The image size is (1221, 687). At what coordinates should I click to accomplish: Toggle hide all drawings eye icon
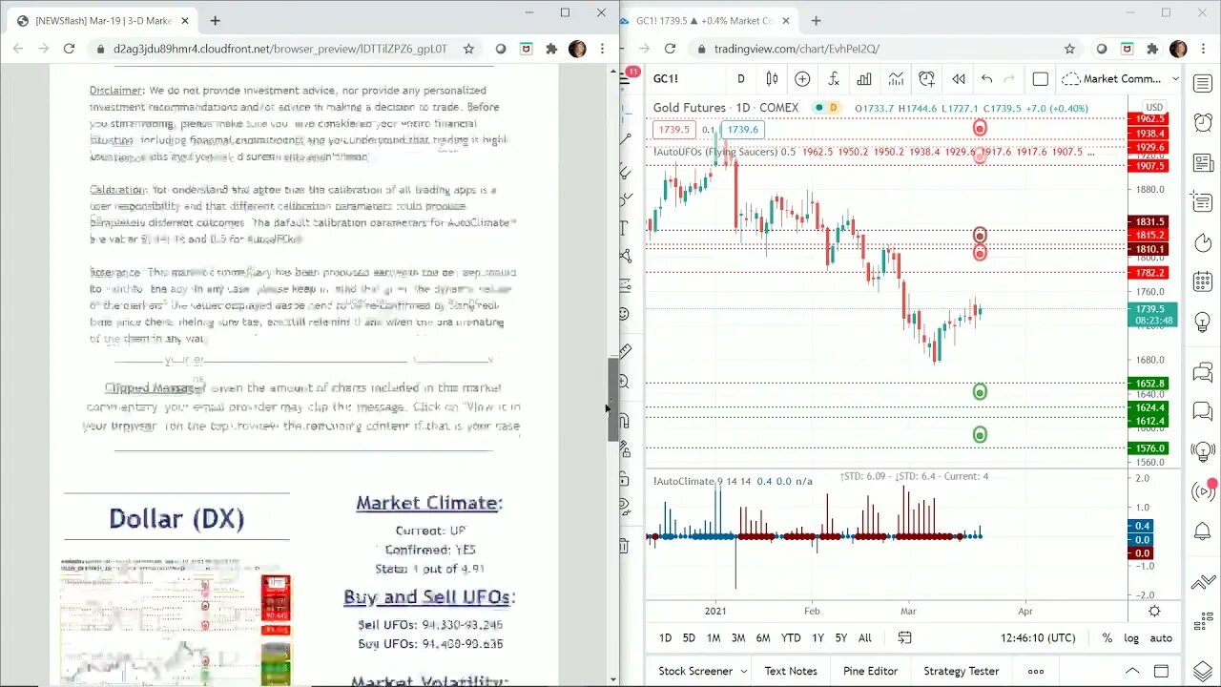(624, 507)
